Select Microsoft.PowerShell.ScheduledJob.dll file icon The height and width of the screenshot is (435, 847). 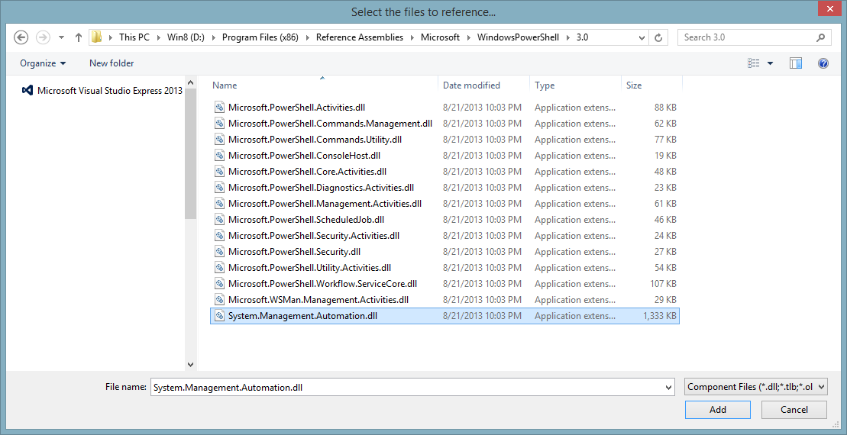tap(219, 220)
